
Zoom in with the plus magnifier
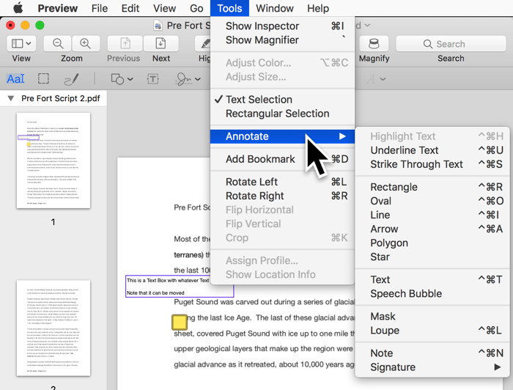coord(86,43)
